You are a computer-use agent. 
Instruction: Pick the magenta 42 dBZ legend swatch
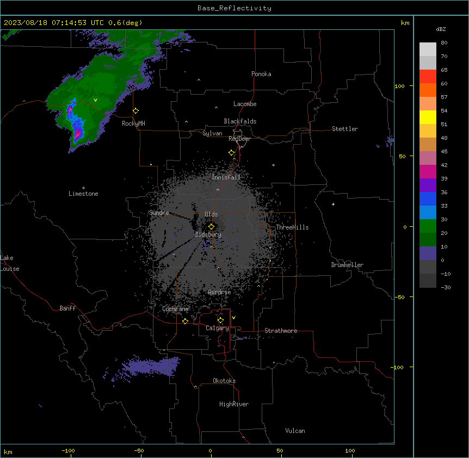click(x=428, y=171)
